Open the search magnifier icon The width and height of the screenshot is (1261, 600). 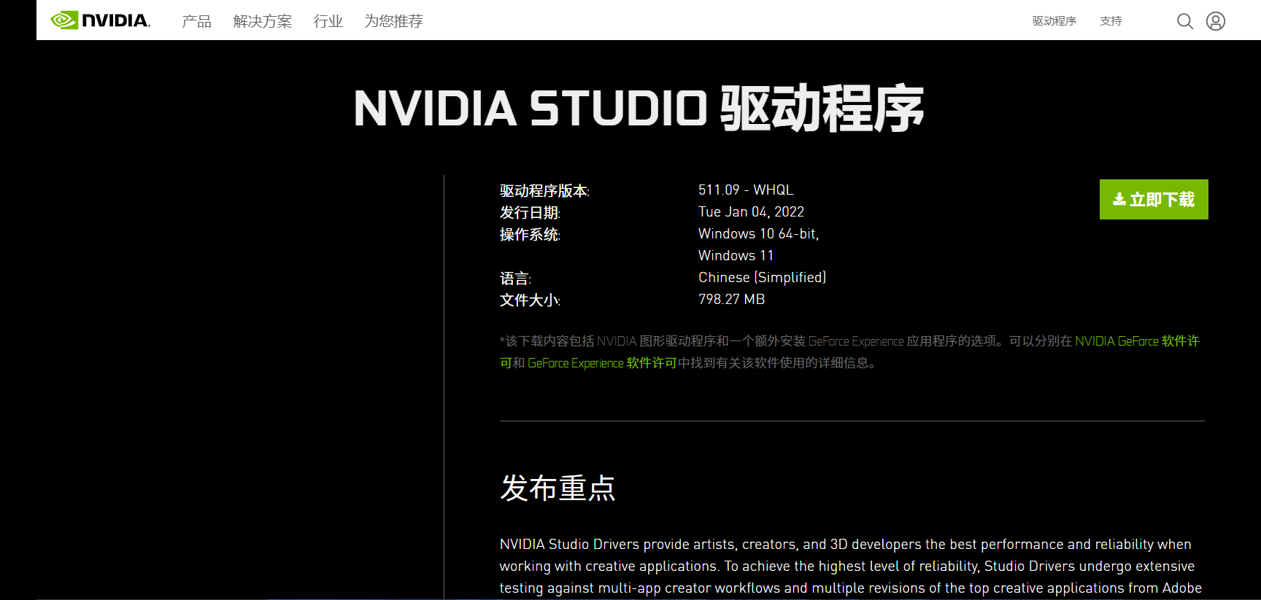[1185, 21]
